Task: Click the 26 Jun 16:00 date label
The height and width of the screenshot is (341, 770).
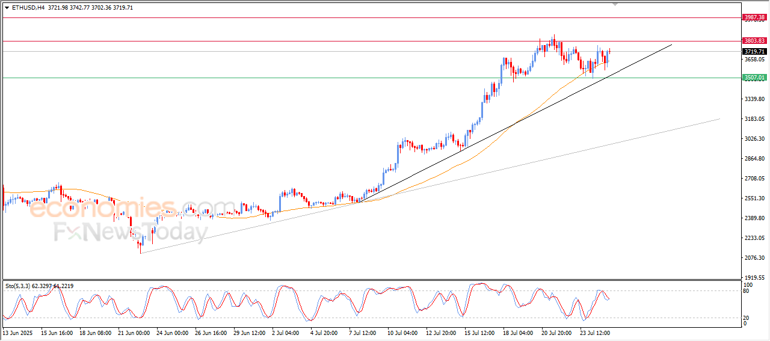Action: pos(211,332)
